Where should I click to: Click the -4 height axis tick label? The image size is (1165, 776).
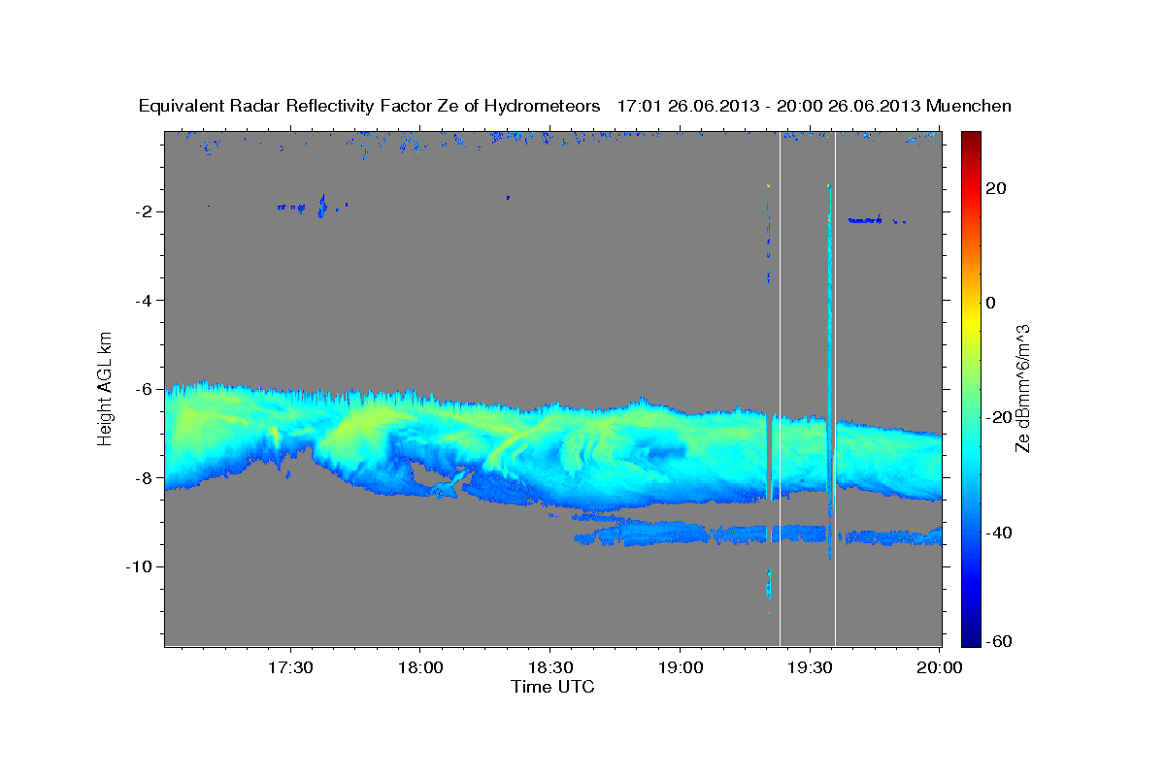(142, 301)
